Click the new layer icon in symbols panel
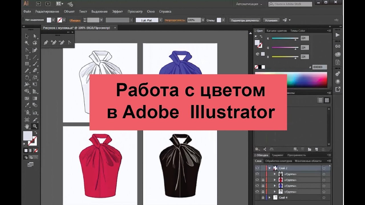Screen dimensions: 365x205 click(x=317, y=149)
